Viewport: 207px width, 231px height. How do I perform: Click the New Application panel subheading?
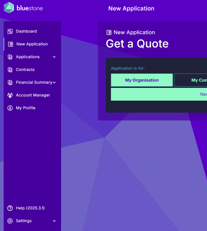pyautogui.click(x=134, y=32)
